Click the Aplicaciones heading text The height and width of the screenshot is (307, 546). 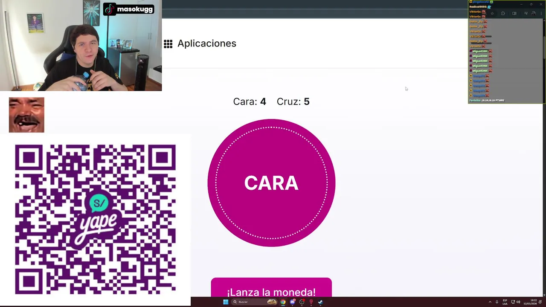coord(207,43)
